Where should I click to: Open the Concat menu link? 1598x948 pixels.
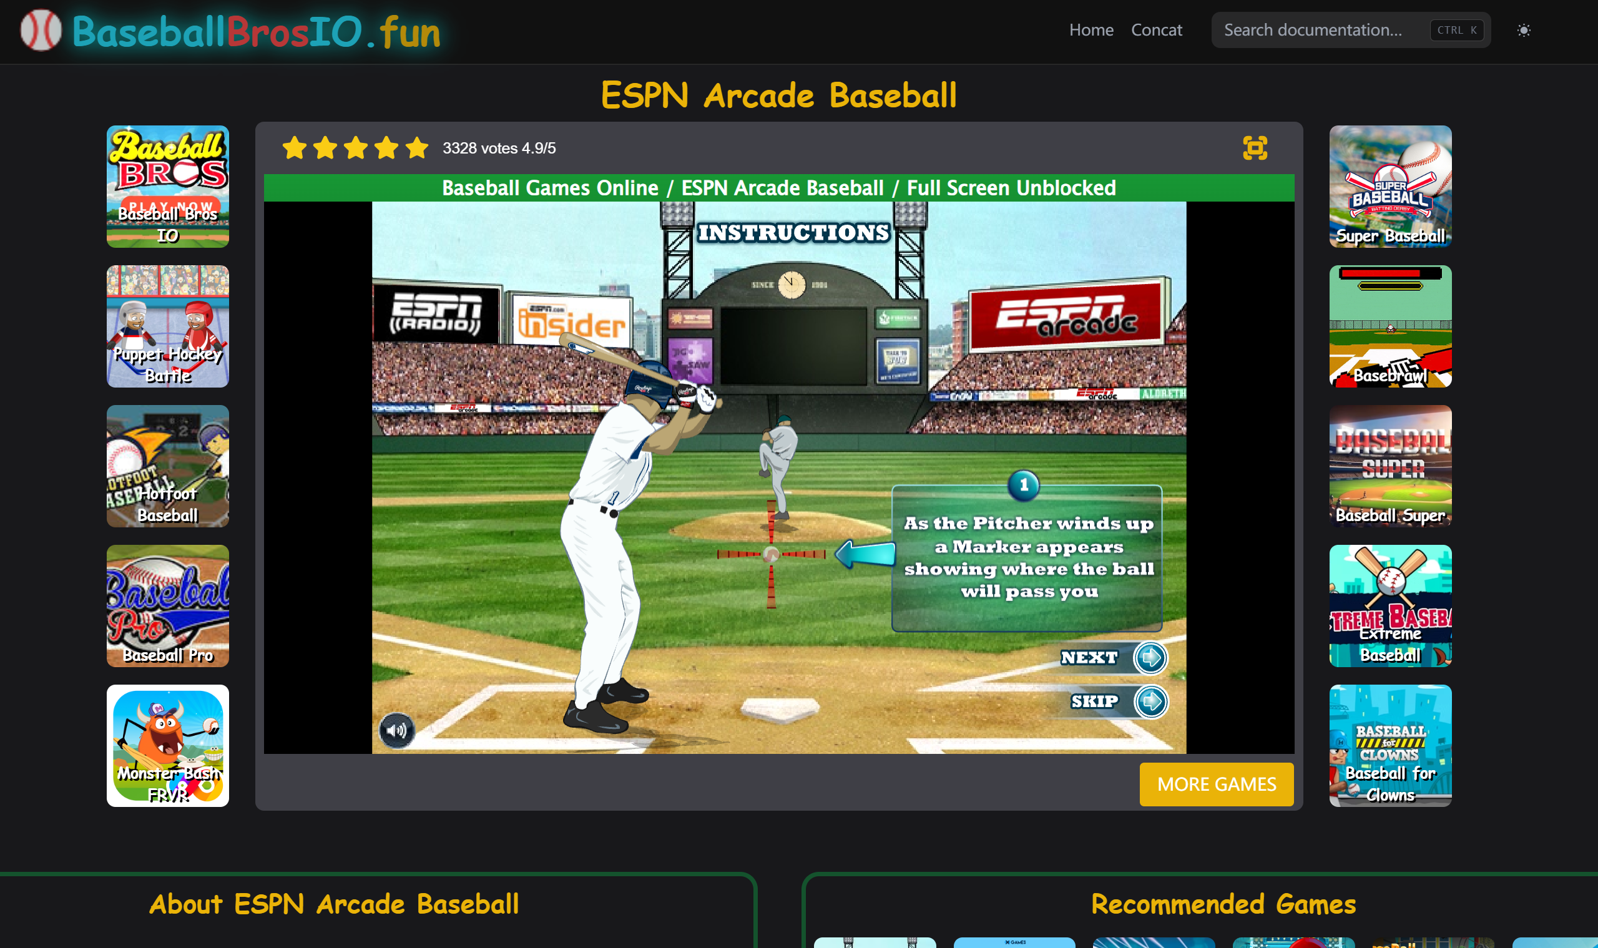click(x=1156, y=30)
